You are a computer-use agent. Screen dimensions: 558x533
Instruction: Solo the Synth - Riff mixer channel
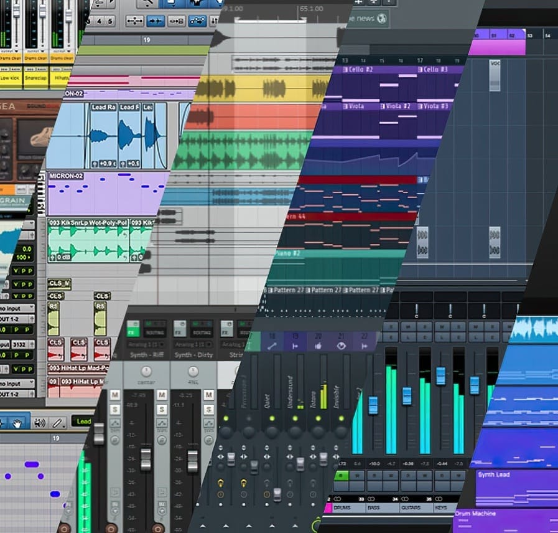click(162, 409)
